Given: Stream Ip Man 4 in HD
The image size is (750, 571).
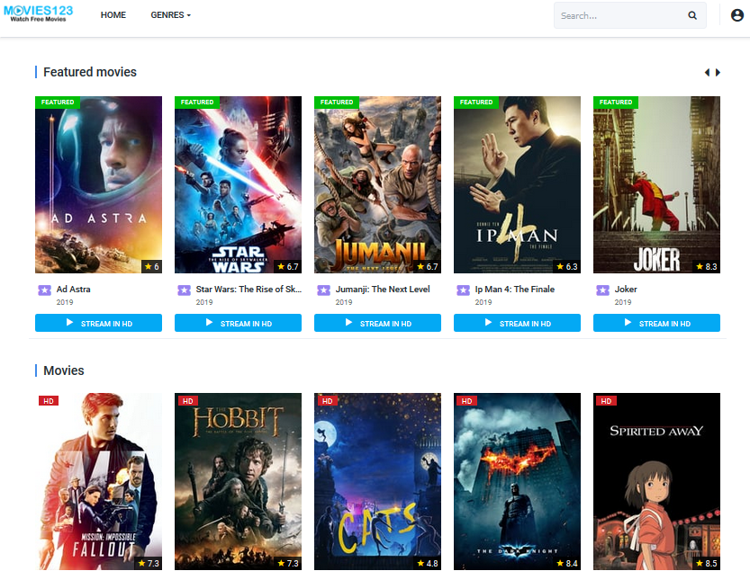Looking at the screenshot, I should click(x=517, y=323).
